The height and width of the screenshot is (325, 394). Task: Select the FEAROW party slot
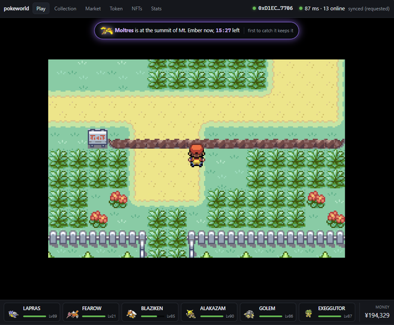[x=91, y=312]
